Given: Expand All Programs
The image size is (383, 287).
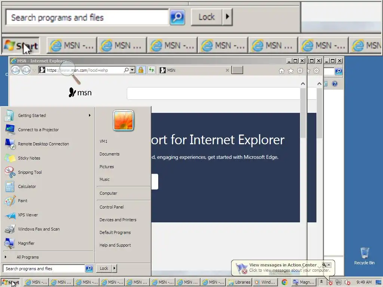Looking at the screenshot, I should point(48,257).
